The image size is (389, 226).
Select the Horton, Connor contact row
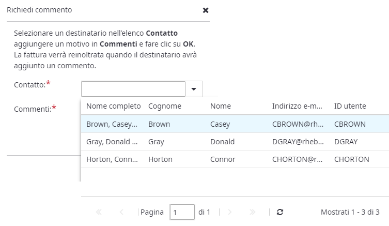coord(112,159)
